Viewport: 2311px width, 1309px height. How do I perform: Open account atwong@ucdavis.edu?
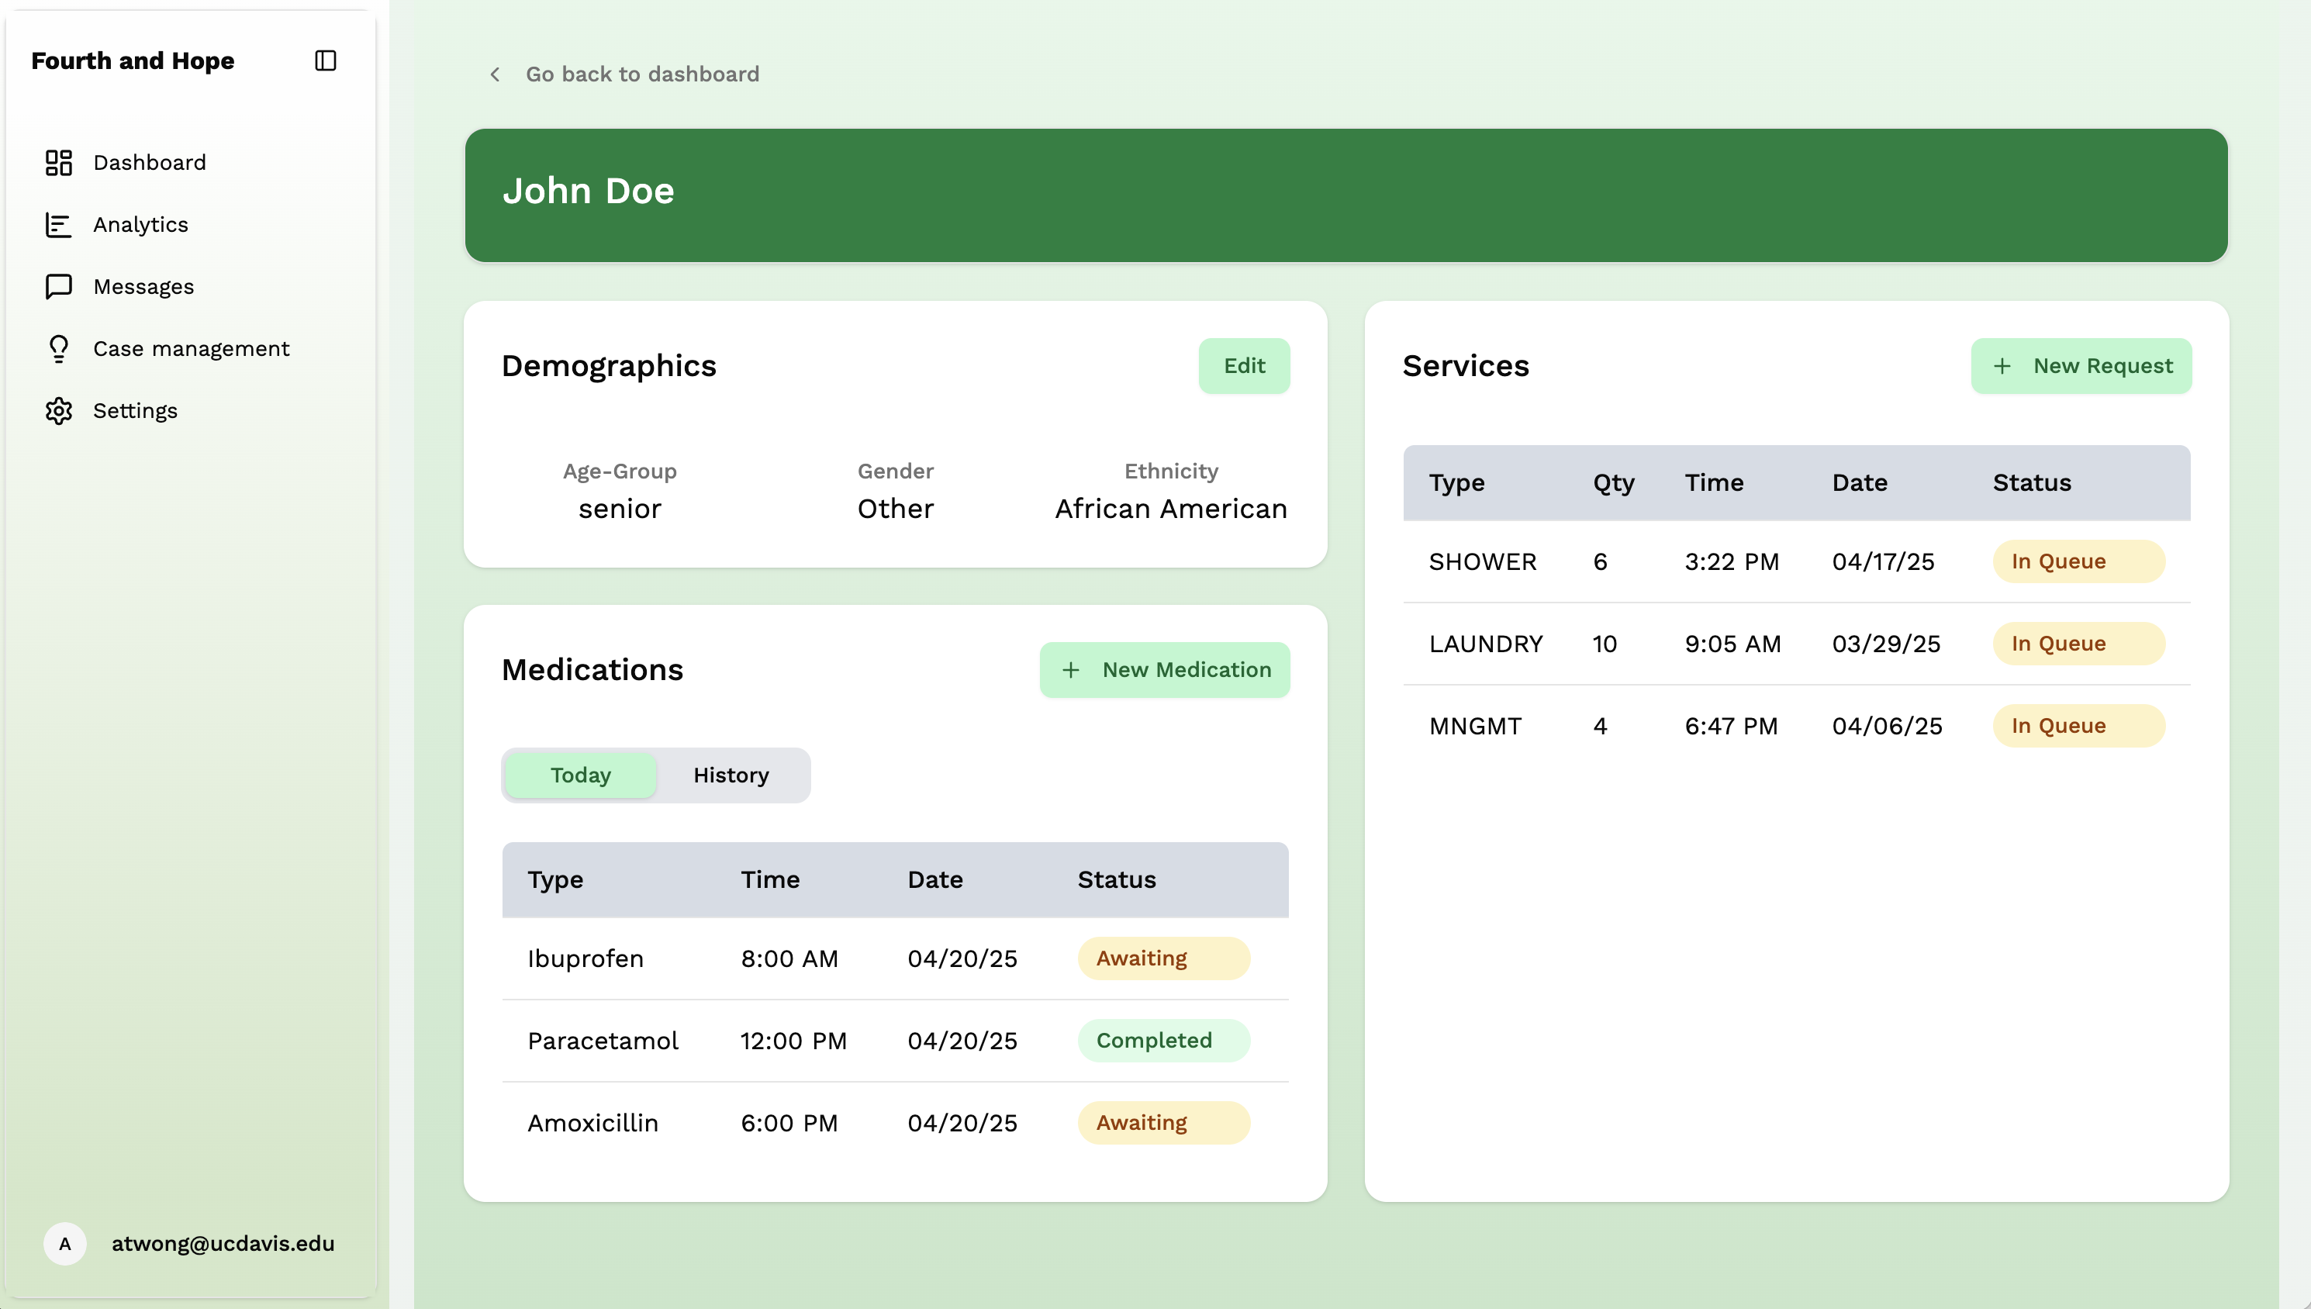(222, 1243)
